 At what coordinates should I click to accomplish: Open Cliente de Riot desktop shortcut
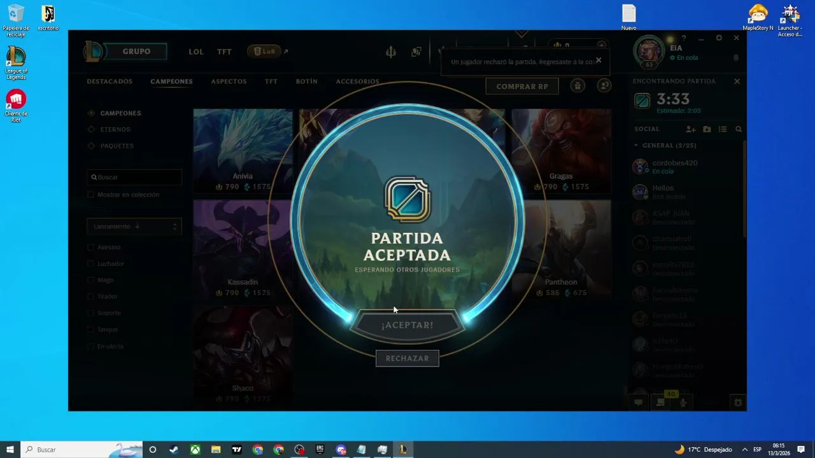pos(16,106)
